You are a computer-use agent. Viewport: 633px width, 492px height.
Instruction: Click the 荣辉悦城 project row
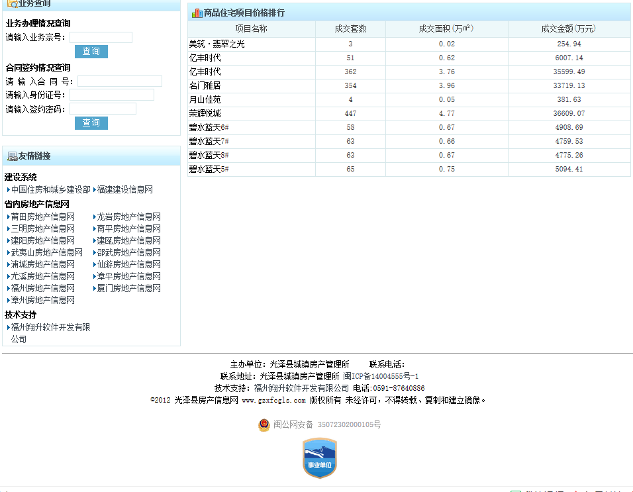[x=205, y=114]
